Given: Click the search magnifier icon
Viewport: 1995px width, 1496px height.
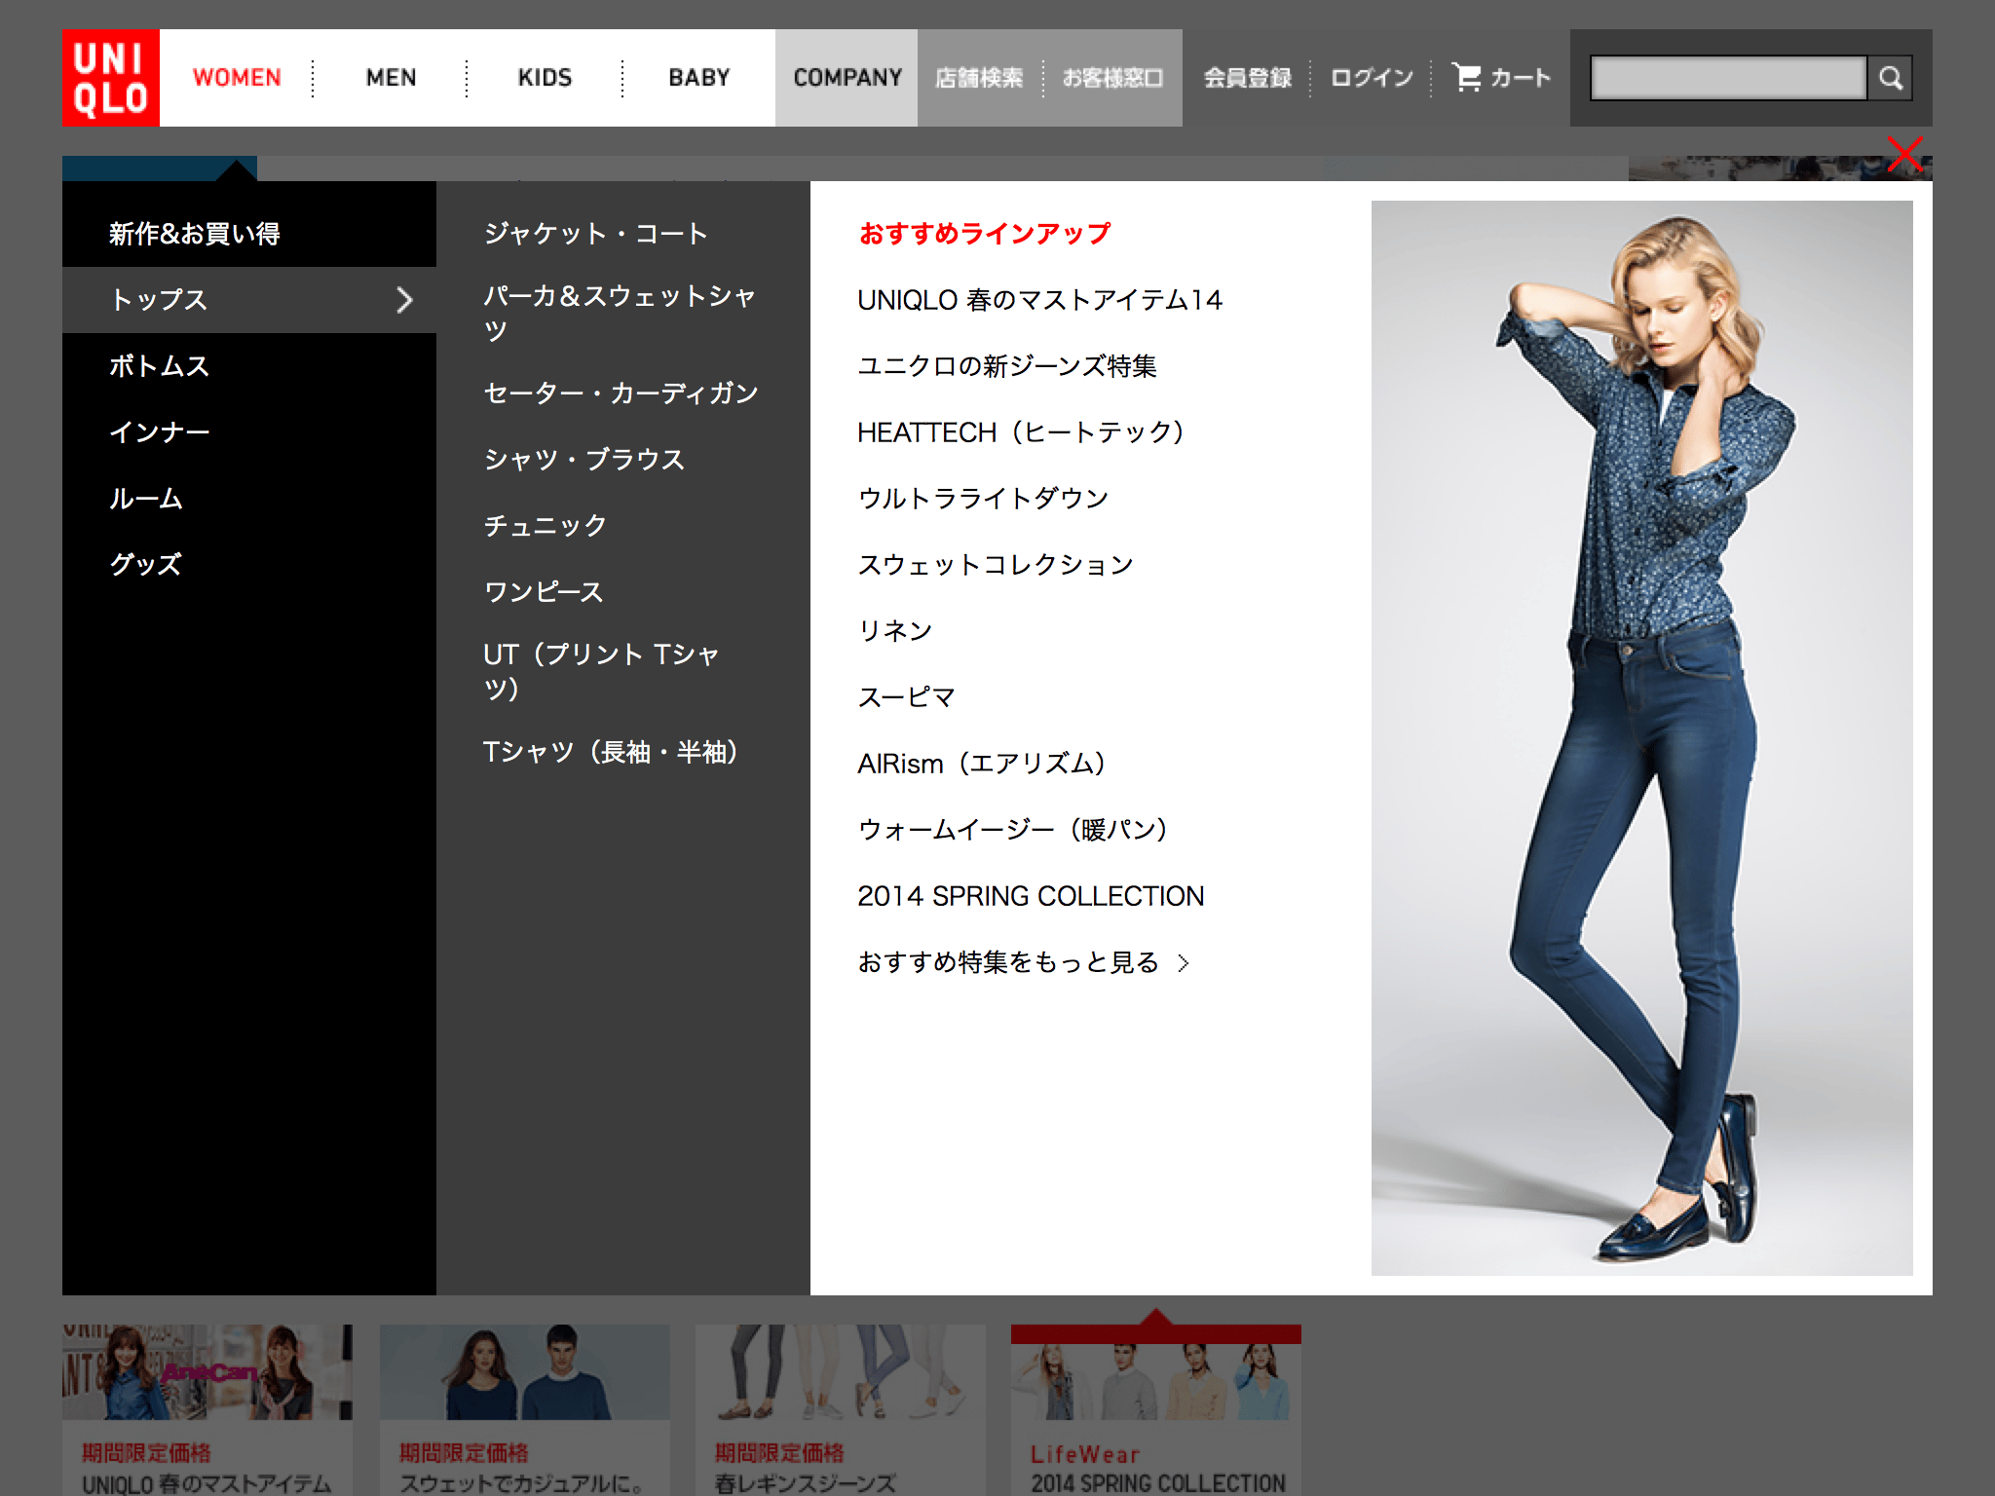Looking at the screenshot, I should (1891, 78).
